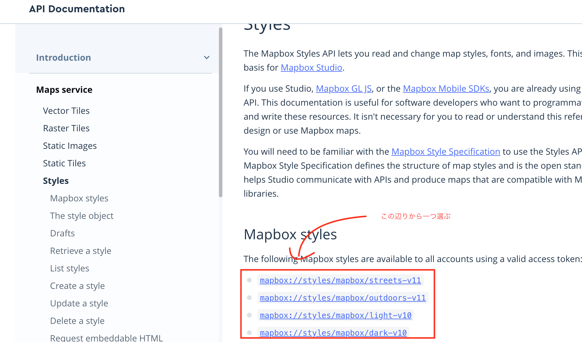Viewport: 582px width, 342px height.
Task: Open the Mapbox Mobile SDKs link
Action: click(446, 88)
